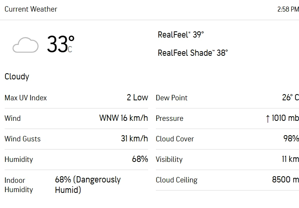This screenshot has height=208, width=299.
Task: Click the Cloud Cover 98% row
Action: coord(227,139)
